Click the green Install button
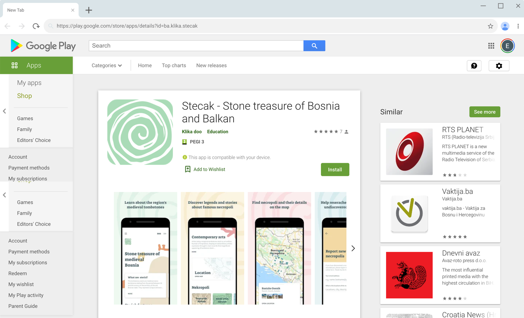 tap(335, 170)
